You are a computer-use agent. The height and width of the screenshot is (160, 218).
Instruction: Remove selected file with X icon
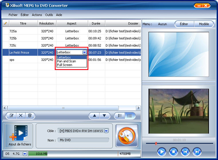21,116
